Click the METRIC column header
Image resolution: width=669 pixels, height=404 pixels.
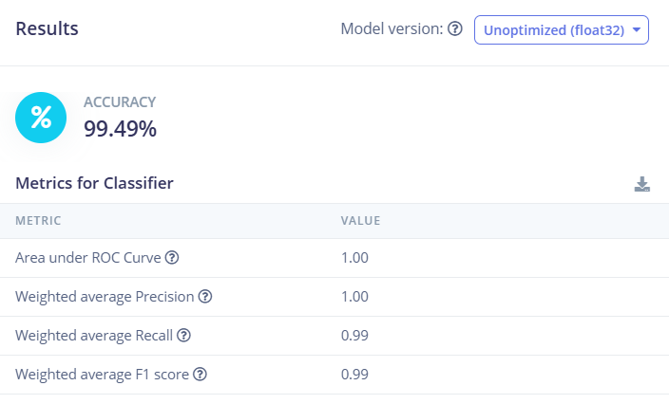coord(38,221)
